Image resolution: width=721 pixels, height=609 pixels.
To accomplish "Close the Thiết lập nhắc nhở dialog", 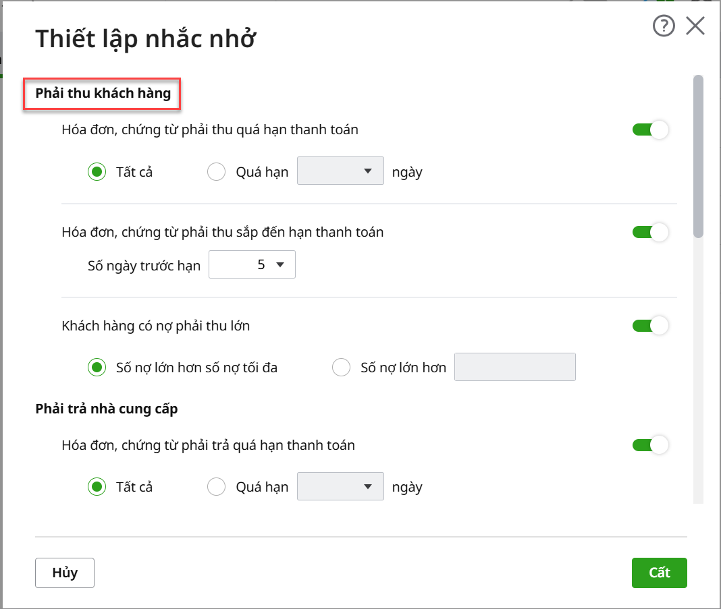I will click(695, 26).
